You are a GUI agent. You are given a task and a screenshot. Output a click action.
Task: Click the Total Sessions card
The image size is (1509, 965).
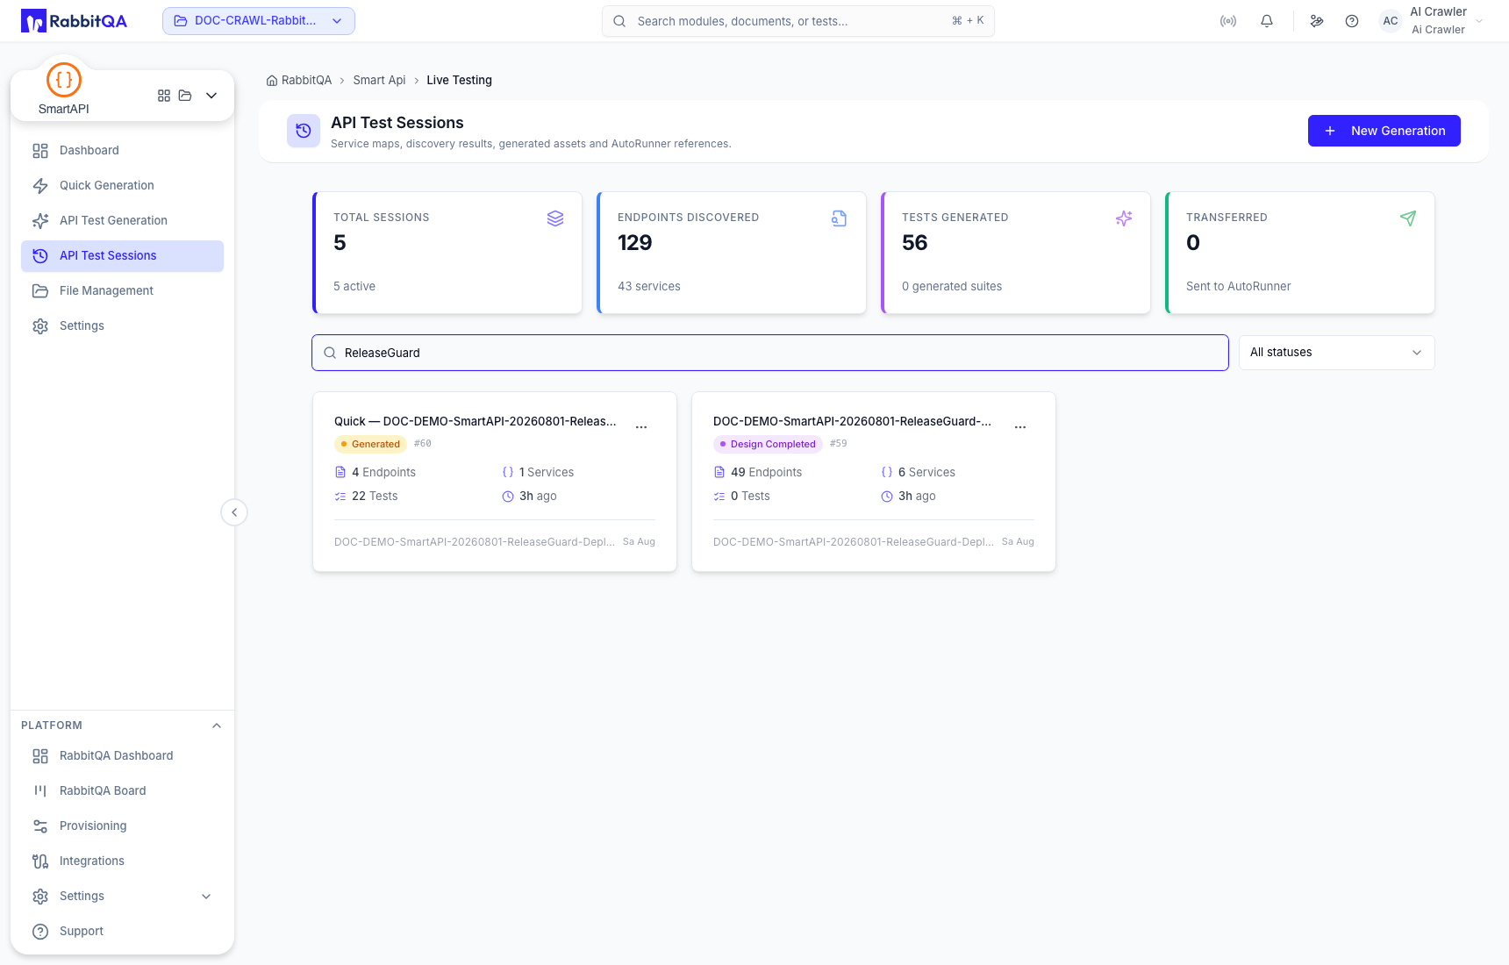447,253
